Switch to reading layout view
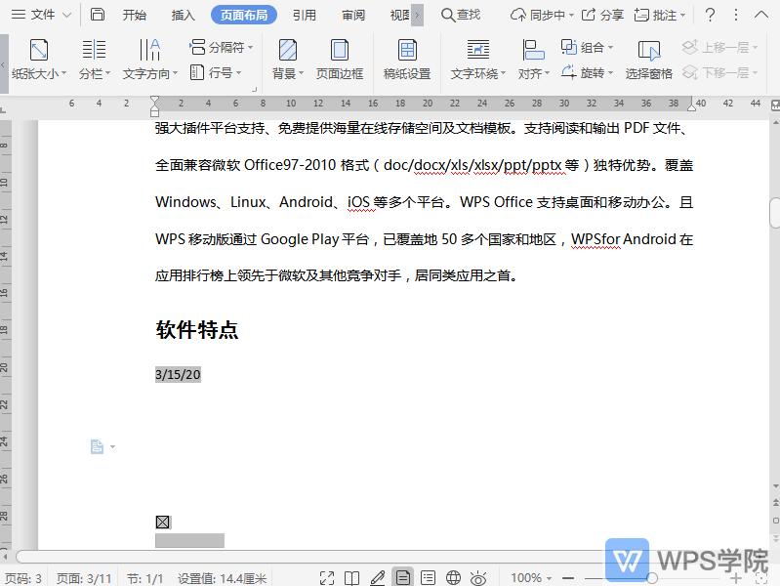Screen dimensions: 780x586 pyautogui.click(x=352, y=578)
